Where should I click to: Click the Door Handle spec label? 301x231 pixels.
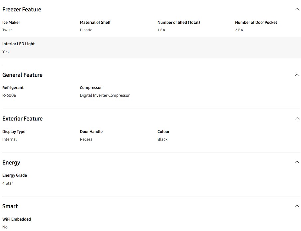91,132
